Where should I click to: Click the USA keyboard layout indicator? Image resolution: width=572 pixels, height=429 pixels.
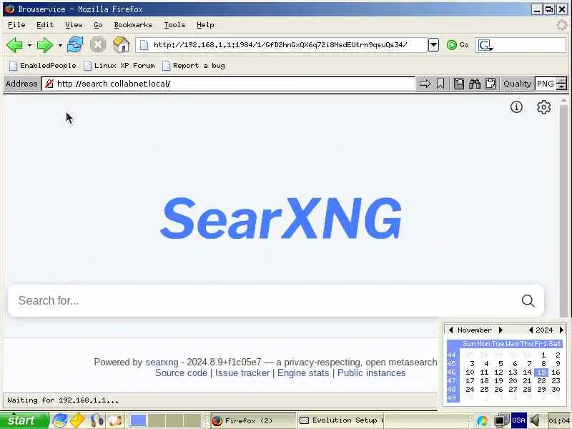518,420
